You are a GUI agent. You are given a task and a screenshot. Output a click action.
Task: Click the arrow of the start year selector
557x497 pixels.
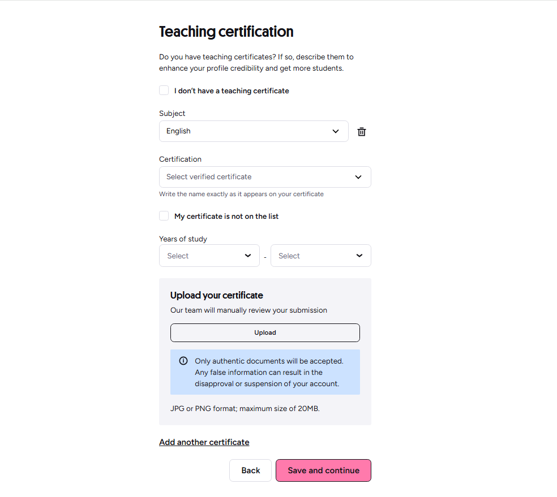pos(247,256)
